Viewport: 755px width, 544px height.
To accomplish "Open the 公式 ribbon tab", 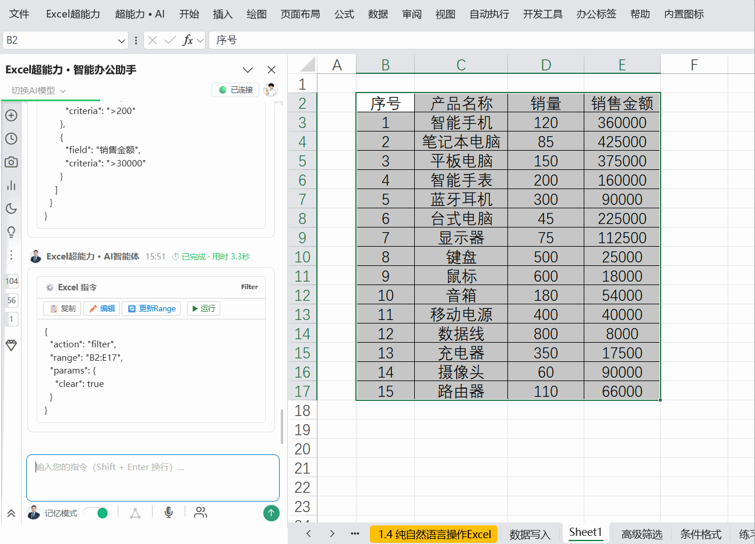I will click(x=344, y=14).
